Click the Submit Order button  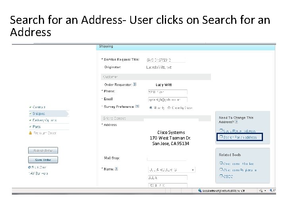tap(43, 151)
